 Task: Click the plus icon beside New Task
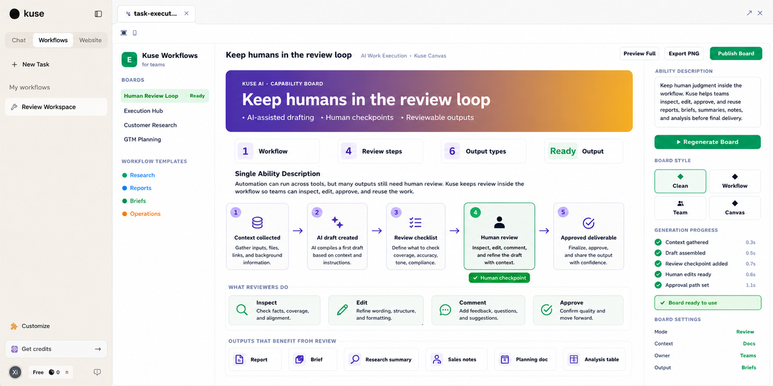coord(14,65)
